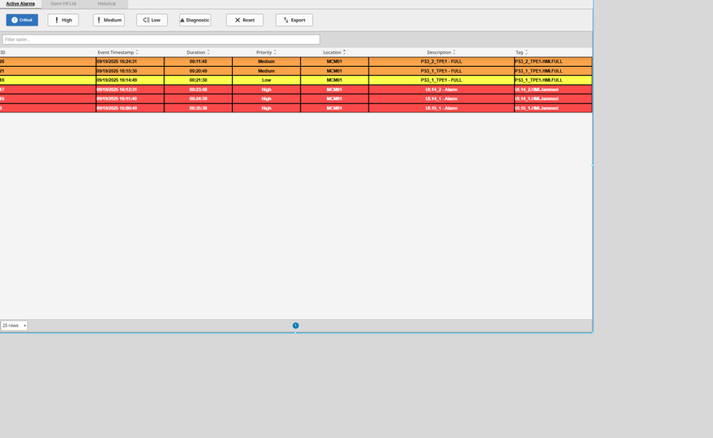Open the Historical tab
This screenshot has width=713, height=438.
107,4
